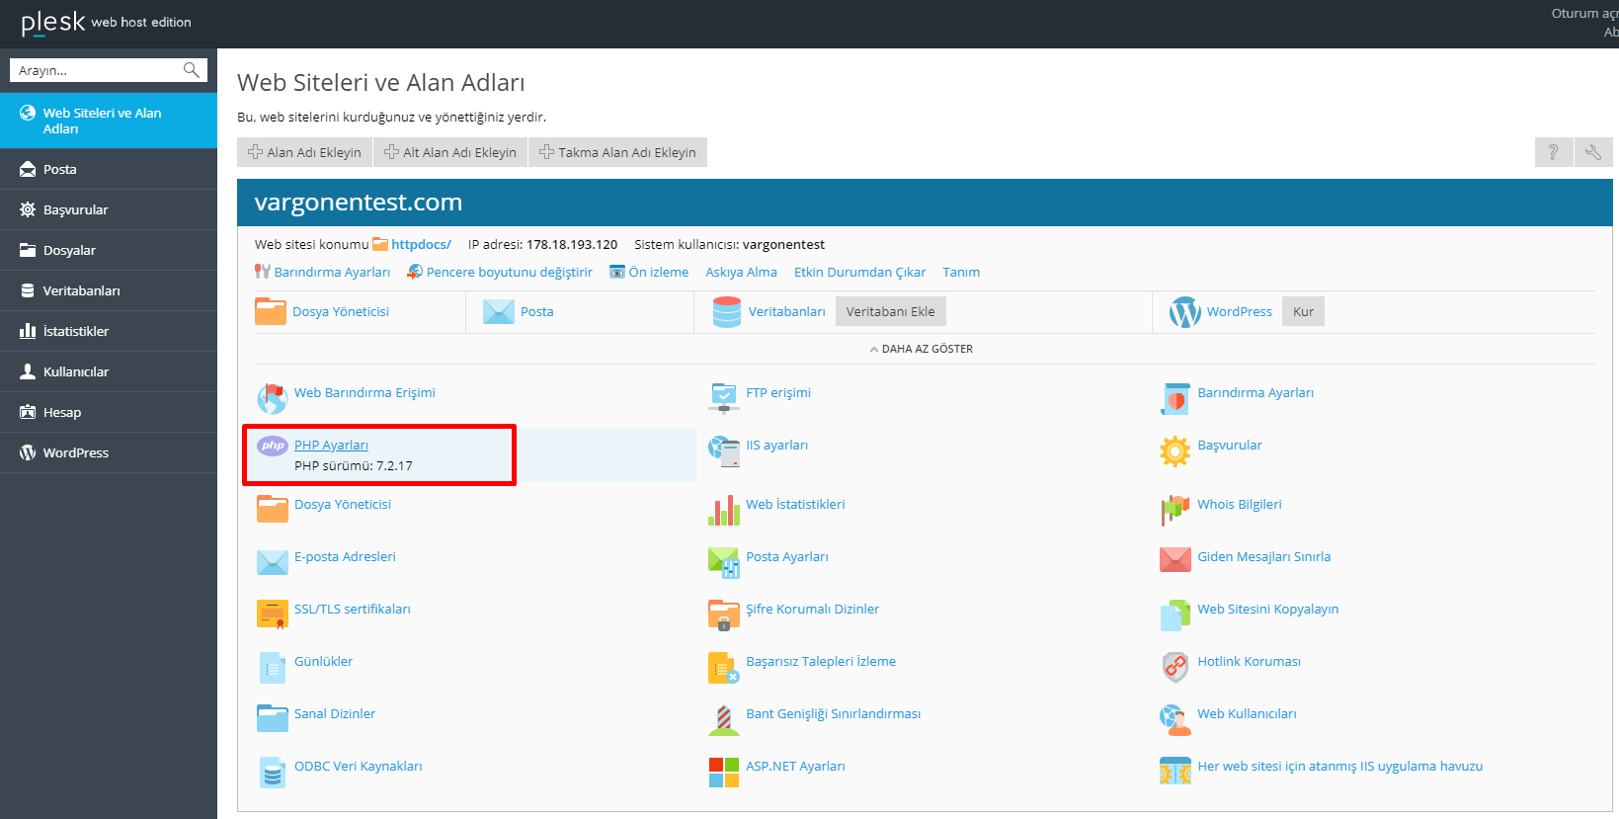Open the ODBC Veri Kaynakları icon
This screenshot has width=1619, height=819.
click(272, 772)
